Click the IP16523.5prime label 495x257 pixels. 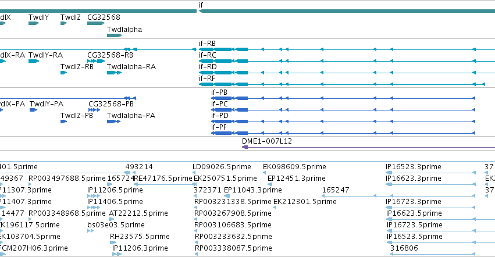(x=415, y=237)
